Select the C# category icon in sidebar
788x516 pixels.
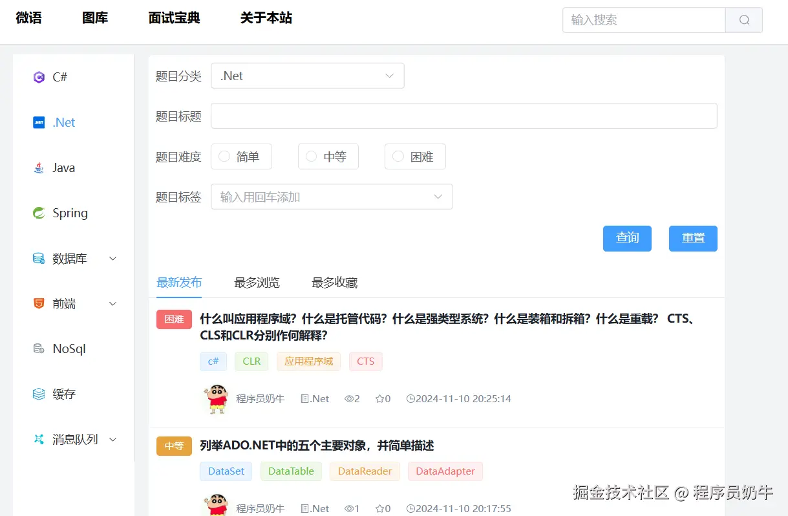(40, 76)
